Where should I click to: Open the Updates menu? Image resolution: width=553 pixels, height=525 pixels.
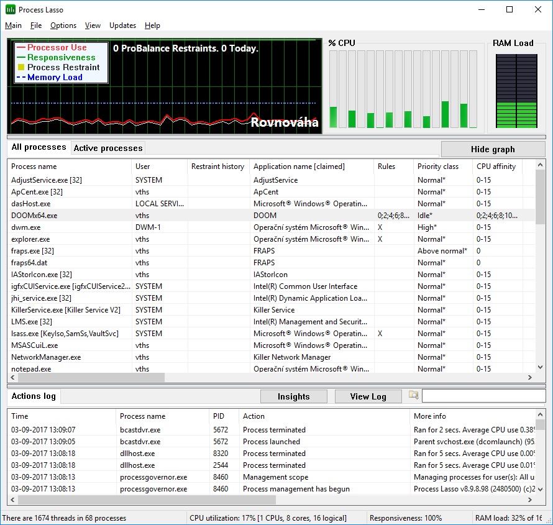coord(122,25)
